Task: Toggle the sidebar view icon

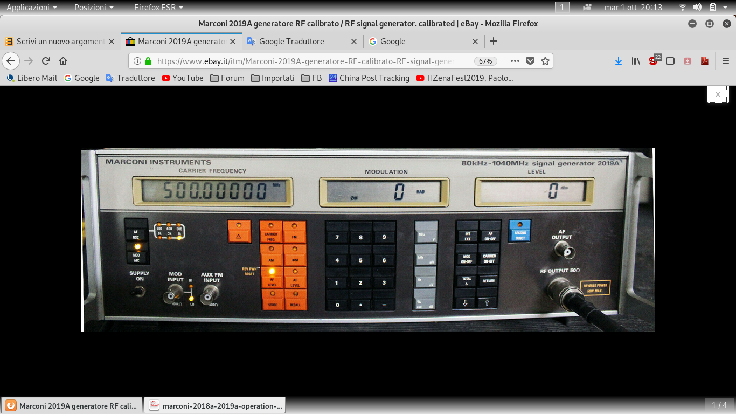Action: click(670, 61)
